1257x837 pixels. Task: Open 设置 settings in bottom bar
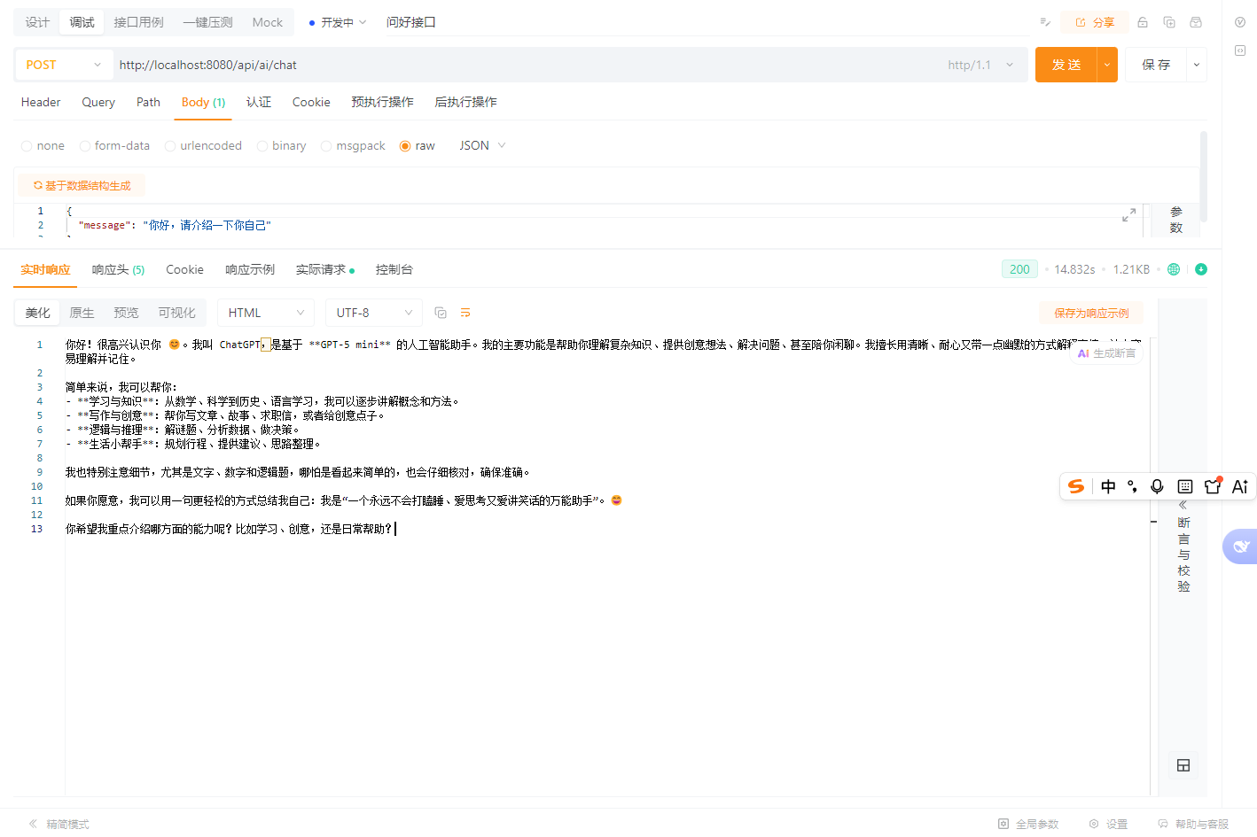(x=1108, y=824)
